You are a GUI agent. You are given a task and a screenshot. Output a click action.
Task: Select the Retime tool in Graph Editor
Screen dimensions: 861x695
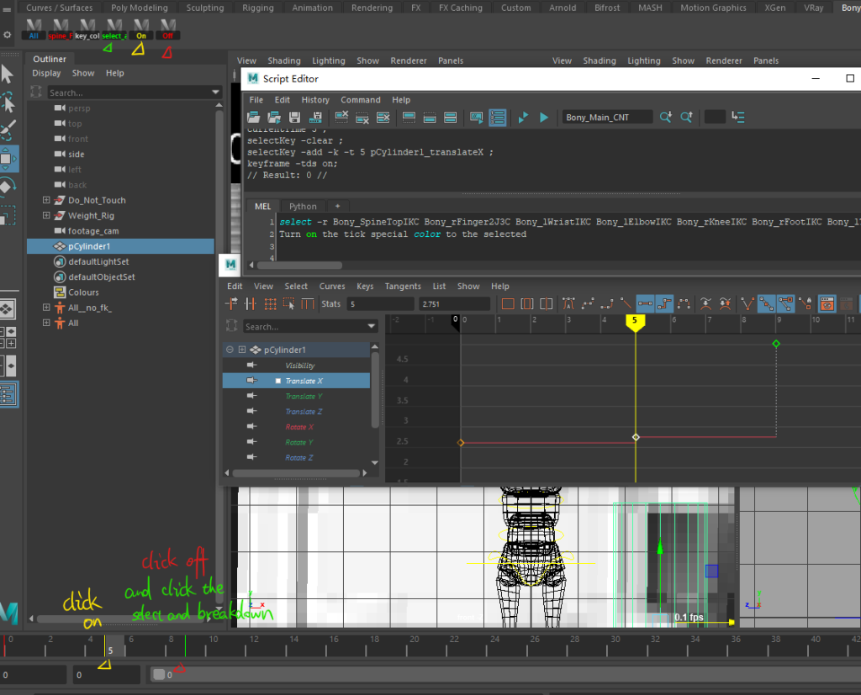tap(308, 303)
